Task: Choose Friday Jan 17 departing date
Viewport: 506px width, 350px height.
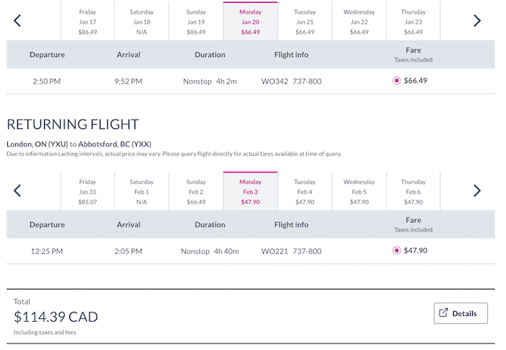Action: point(87,21)
